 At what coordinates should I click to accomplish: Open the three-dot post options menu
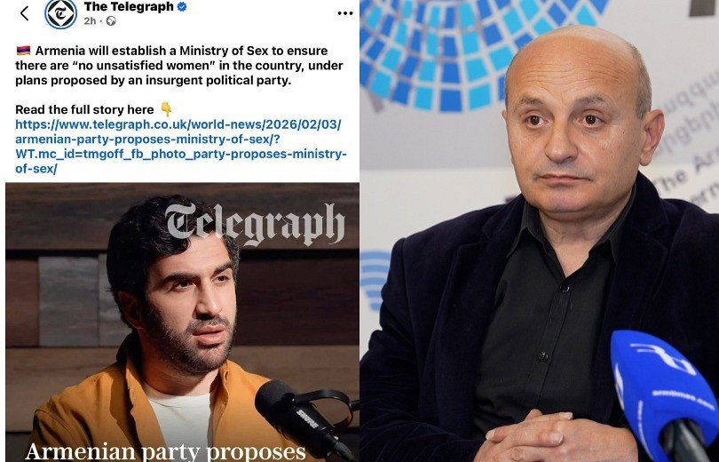point(344,13)
